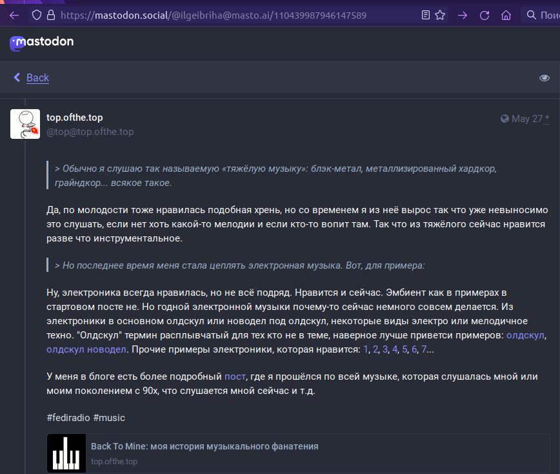Viewport: 560px width, 474px height.
Task: Open example link 3
Action: 385,349
